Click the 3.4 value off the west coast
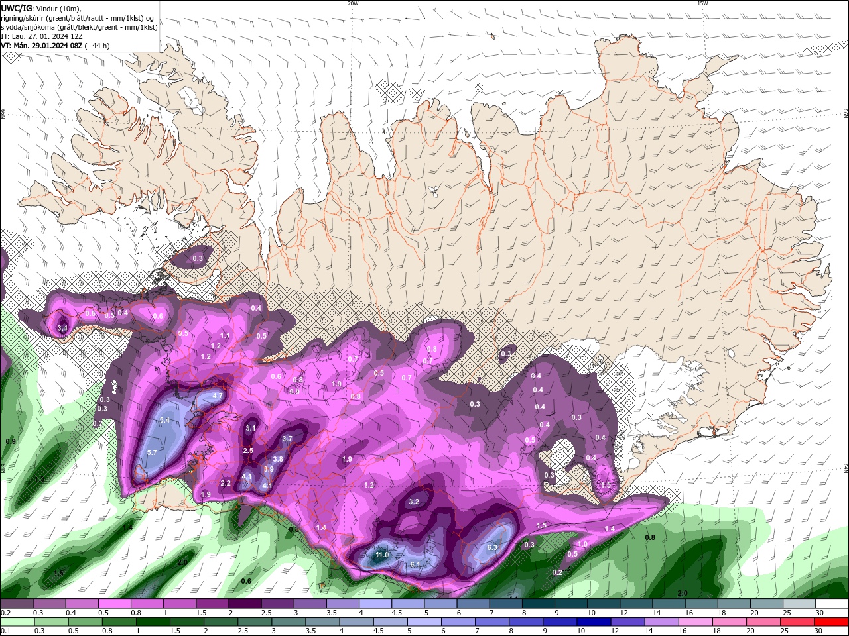849x636 pixels. click(62, 328)
